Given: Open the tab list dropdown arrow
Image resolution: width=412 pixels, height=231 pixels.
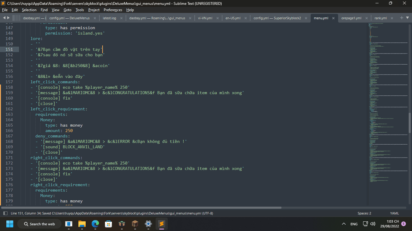Looking at the screenshot, I should pyautogui.click(x=408, y=18).
